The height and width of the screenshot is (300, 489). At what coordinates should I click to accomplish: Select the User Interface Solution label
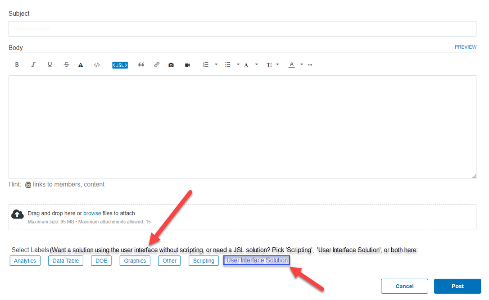coord(257,260)
